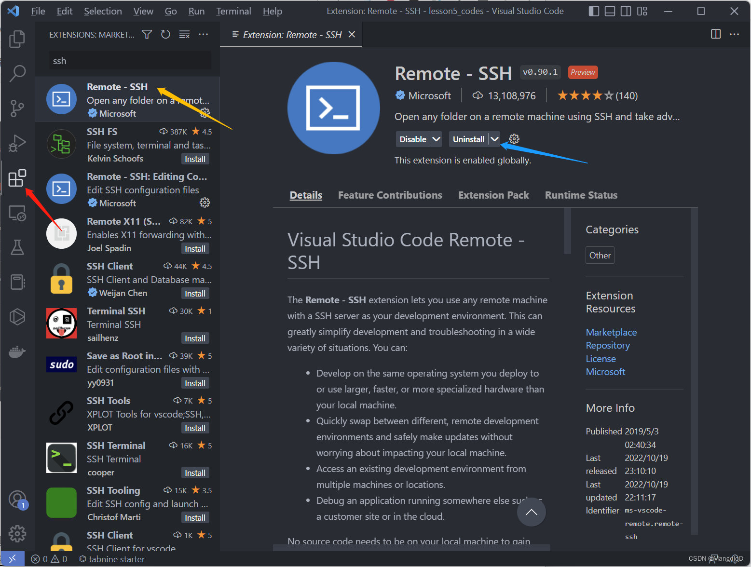
Task: Open editor more actions ellipsis
Action: (734, 34)
